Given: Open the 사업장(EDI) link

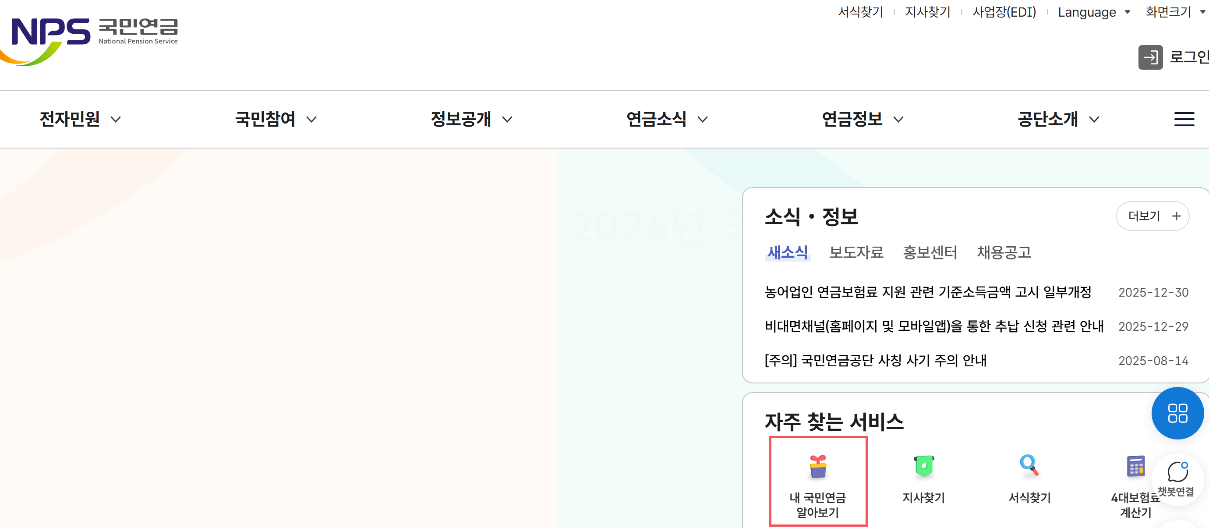Looking at the screenshot, I should (1004, 12).
